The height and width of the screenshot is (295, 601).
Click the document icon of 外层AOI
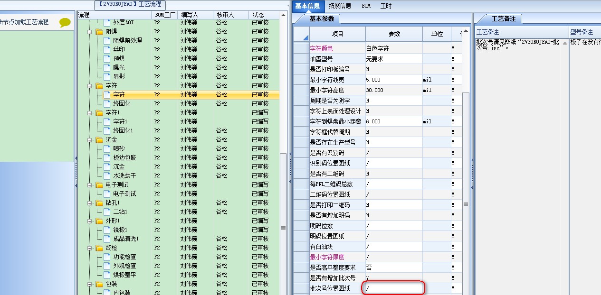click(107, 22)
